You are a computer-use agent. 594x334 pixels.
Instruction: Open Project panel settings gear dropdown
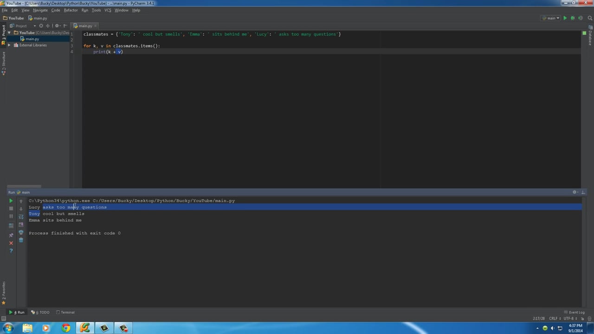[58, 26]
